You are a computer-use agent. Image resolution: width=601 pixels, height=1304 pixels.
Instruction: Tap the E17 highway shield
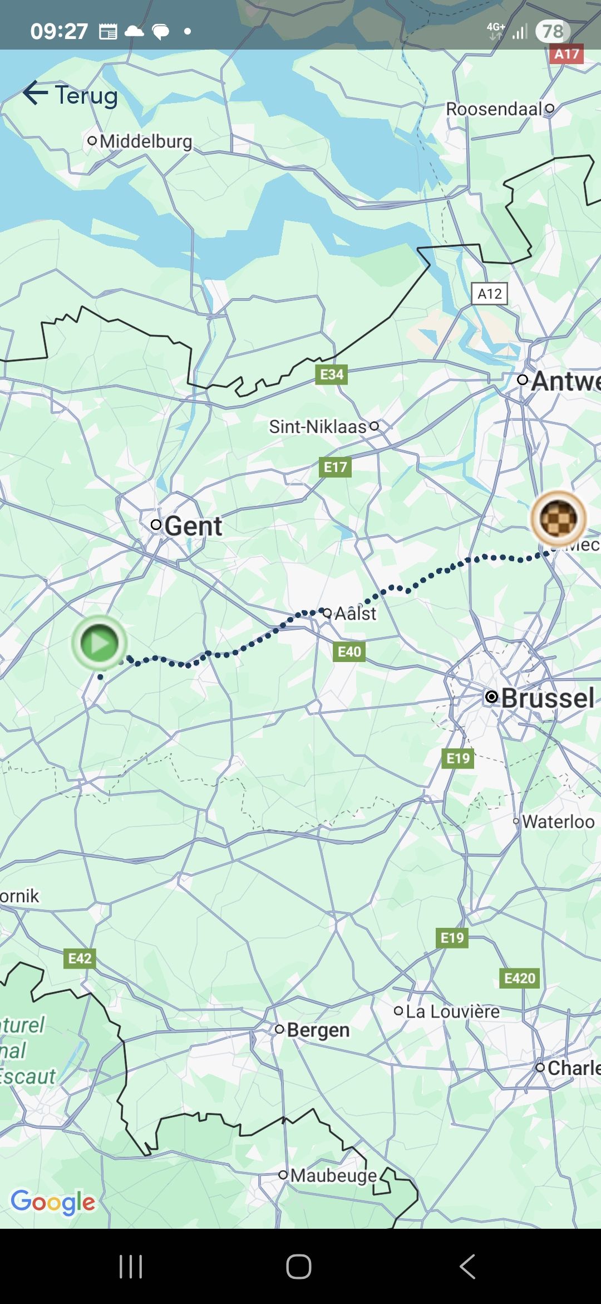(336, 467)
